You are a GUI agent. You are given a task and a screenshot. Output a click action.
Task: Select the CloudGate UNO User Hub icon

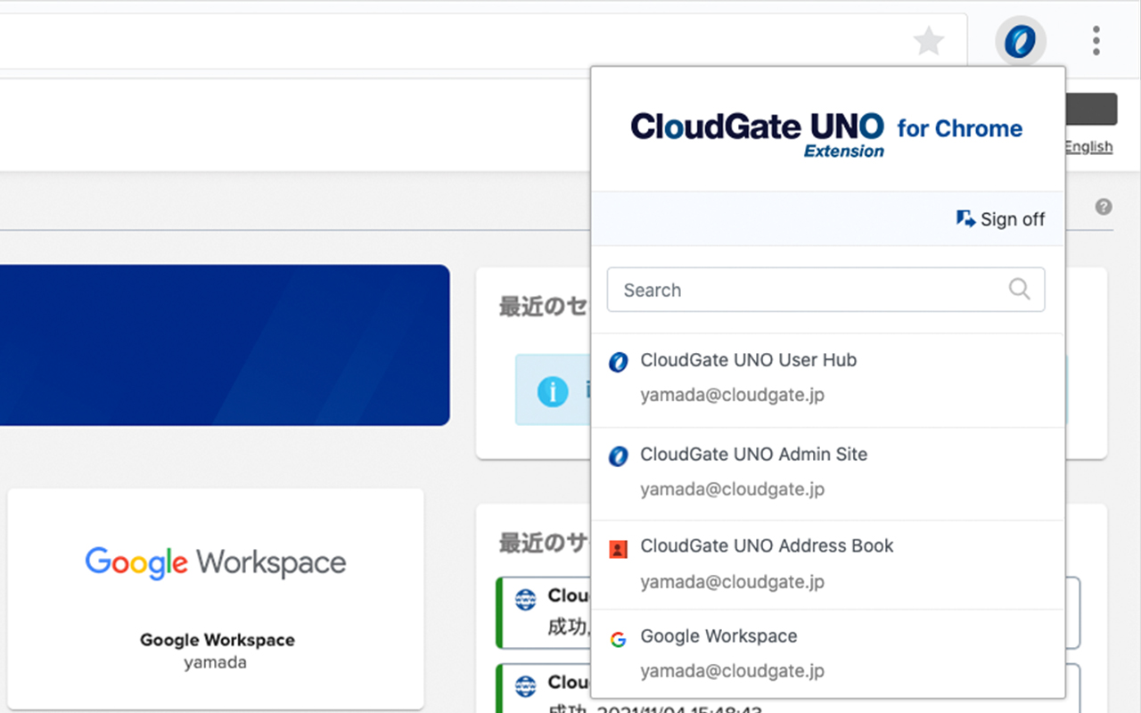(x=618, y=362)
